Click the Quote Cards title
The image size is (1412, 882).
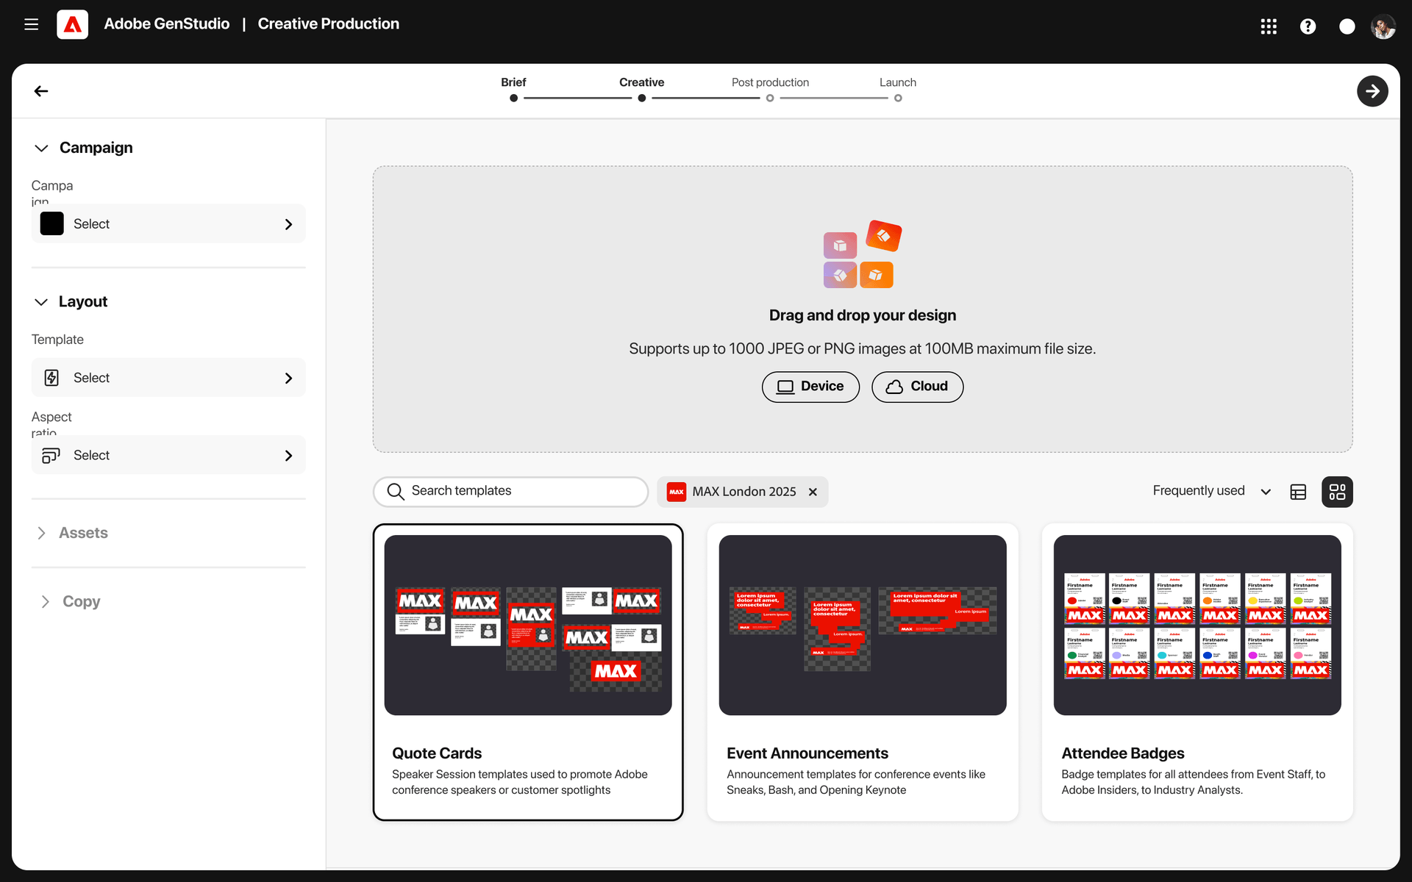tap(437, 753)
